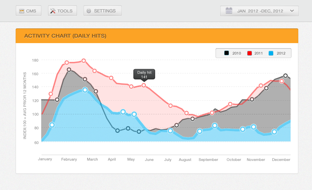The image size is (312, 190).
Task: Click the ACTIVITY CHART (DAILY HITS) header
Action: (66, 36)
